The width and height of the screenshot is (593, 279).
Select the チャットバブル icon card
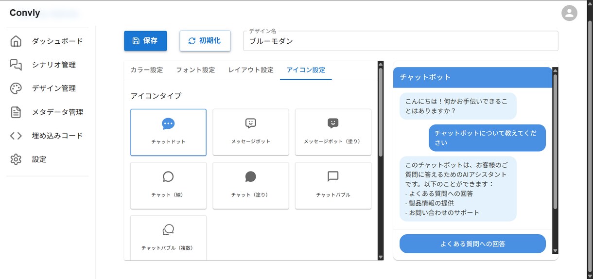pyautogui.click(x=333, y=186)
